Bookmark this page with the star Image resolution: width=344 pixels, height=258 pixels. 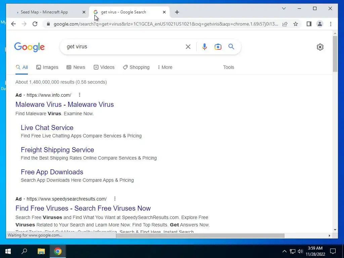296,24
